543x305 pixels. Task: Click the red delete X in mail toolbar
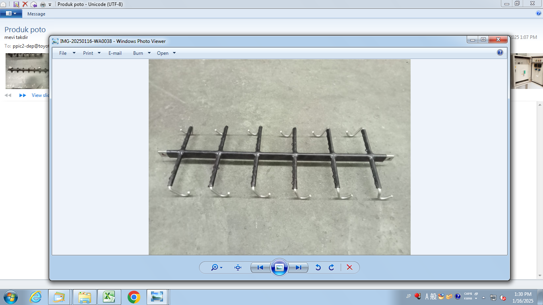click(25, 4)
